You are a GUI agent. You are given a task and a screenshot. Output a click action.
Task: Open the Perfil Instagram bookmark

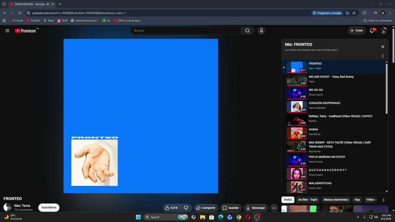coord(62,21)
